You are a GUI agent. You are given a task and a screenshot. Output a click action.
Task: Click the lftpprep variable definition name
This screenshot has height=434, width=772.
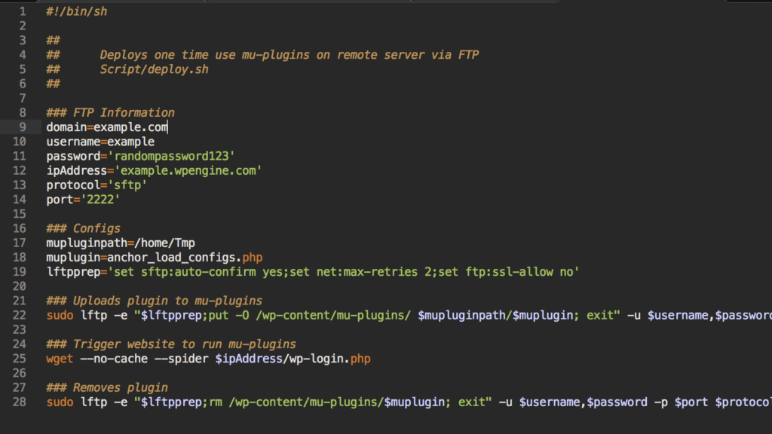pos(73,272)
